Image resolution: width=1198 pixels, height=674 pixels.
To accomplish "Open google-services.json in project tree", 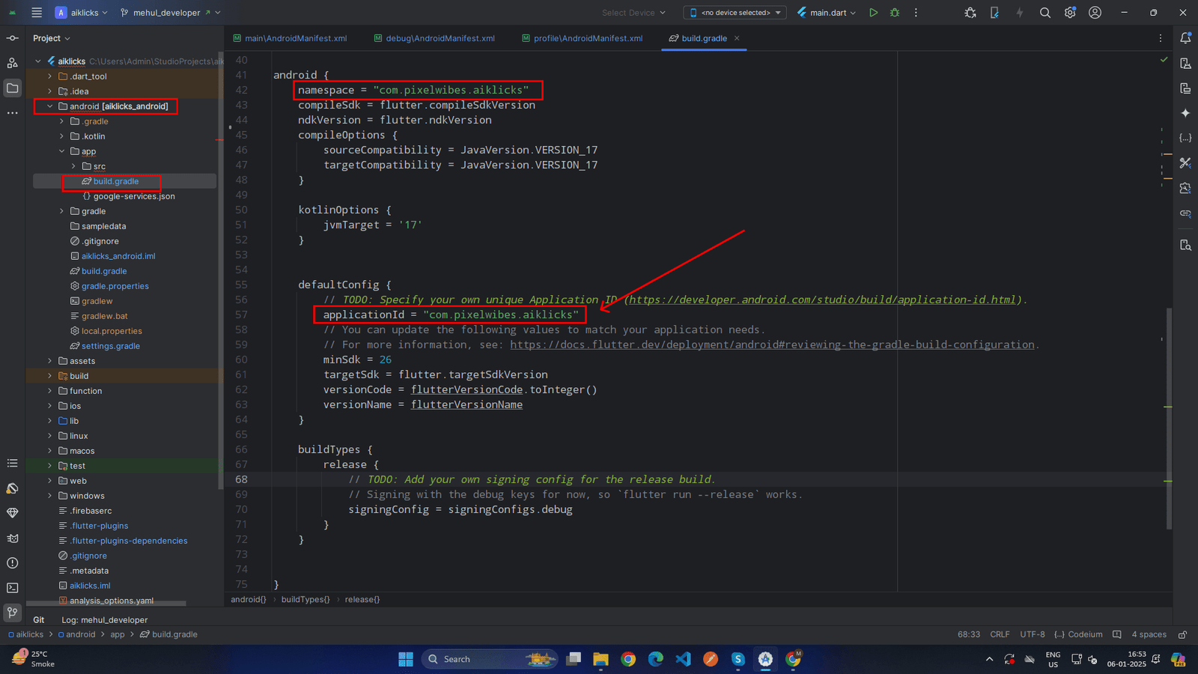I will [x=133, y=196].
